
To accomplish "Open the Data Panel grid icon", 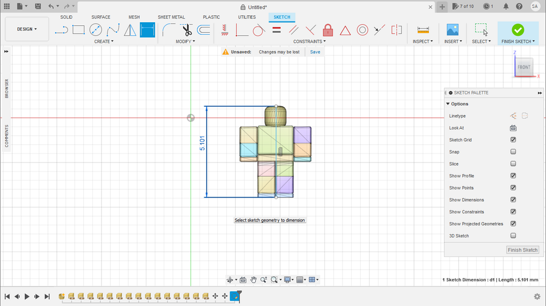I will (7, 6).
